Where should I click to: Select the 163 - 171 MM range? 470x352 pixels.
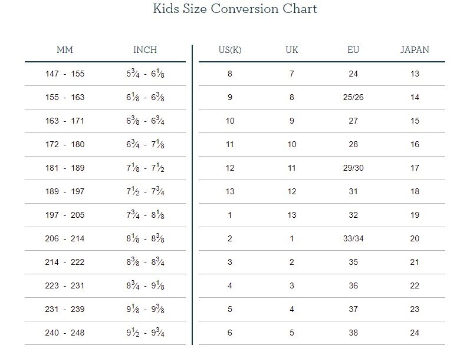pyautogui.click(x=65, y=121)
